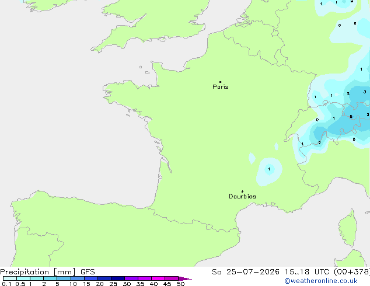Click the 'Precipitation [mm] GFS' title text

(47, 272)
